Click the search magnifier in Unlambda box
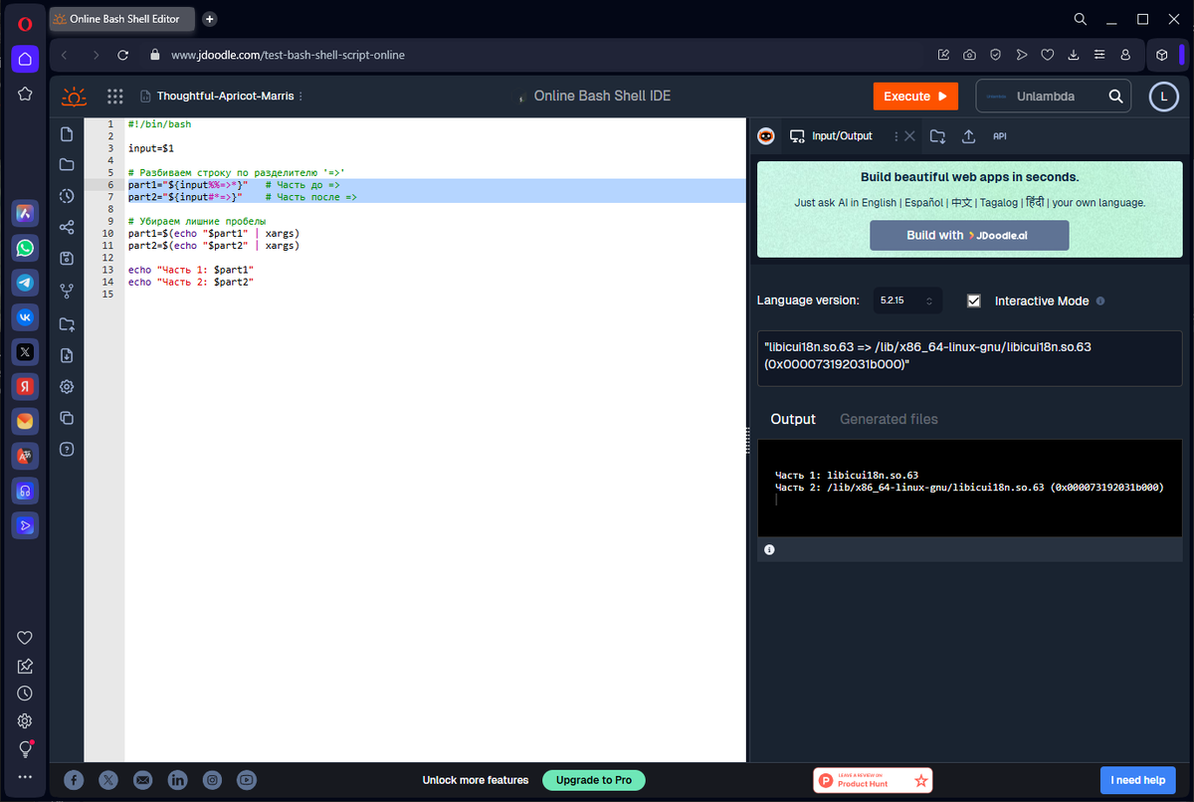1194x802 pixels. click(1116, 97)
